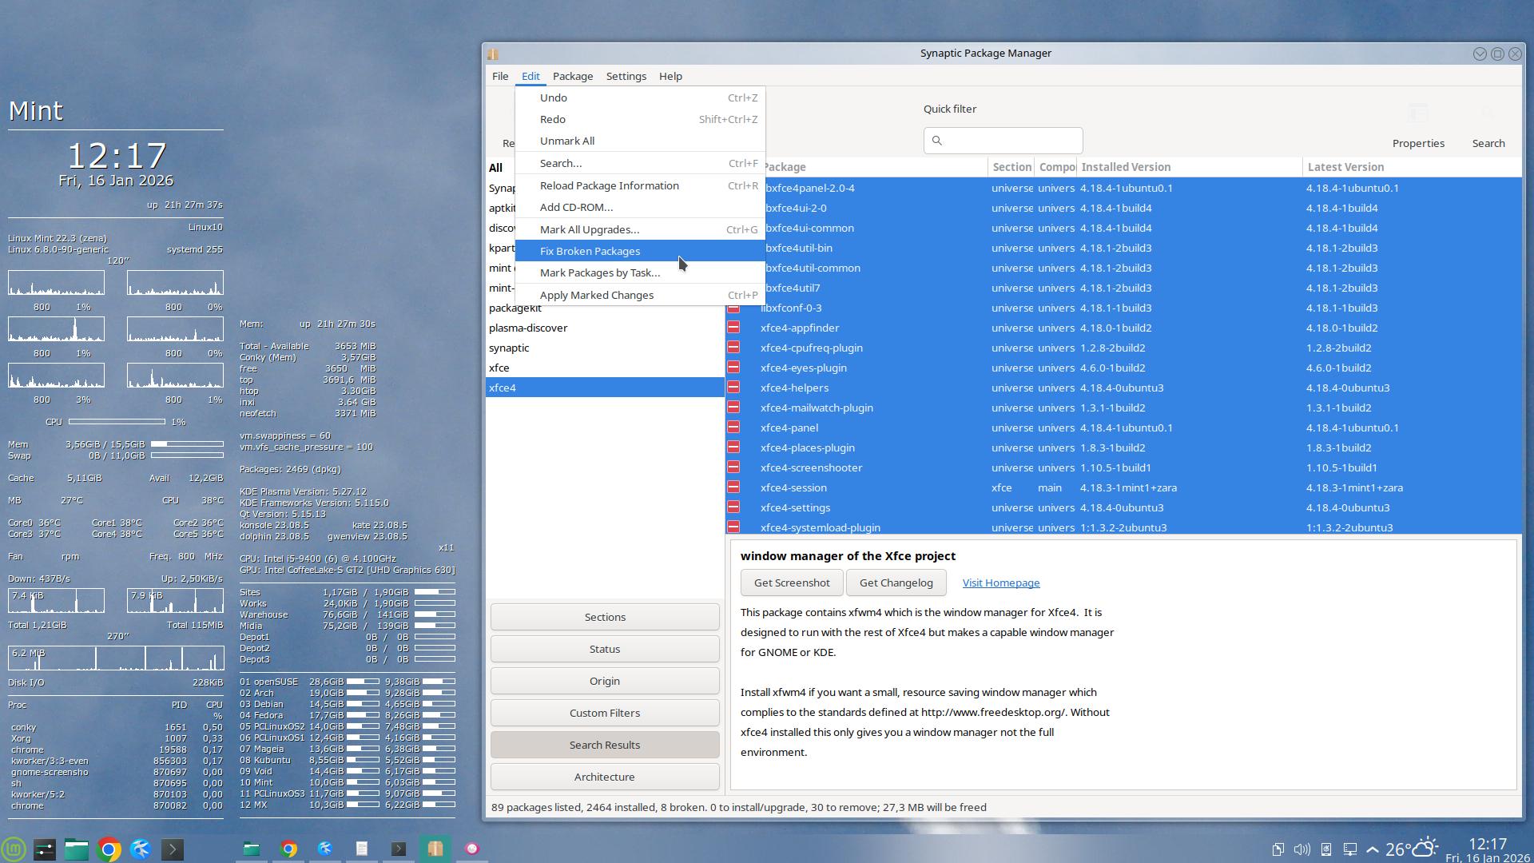Switch to Synaptic's taskbar package icon
The height and width of the screenshot is (863, 1534).
(x=435, y=849)
